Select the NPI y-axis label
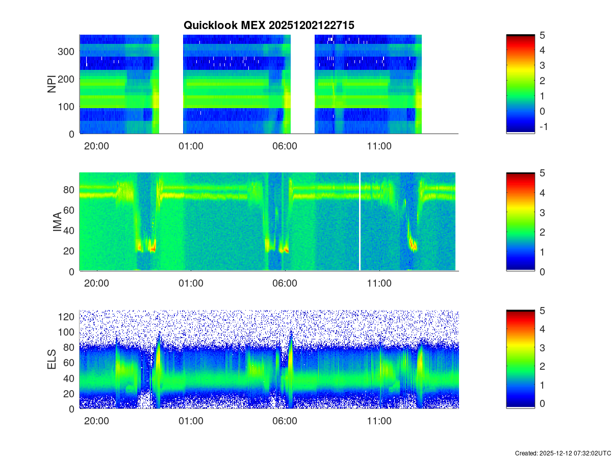 52,84
